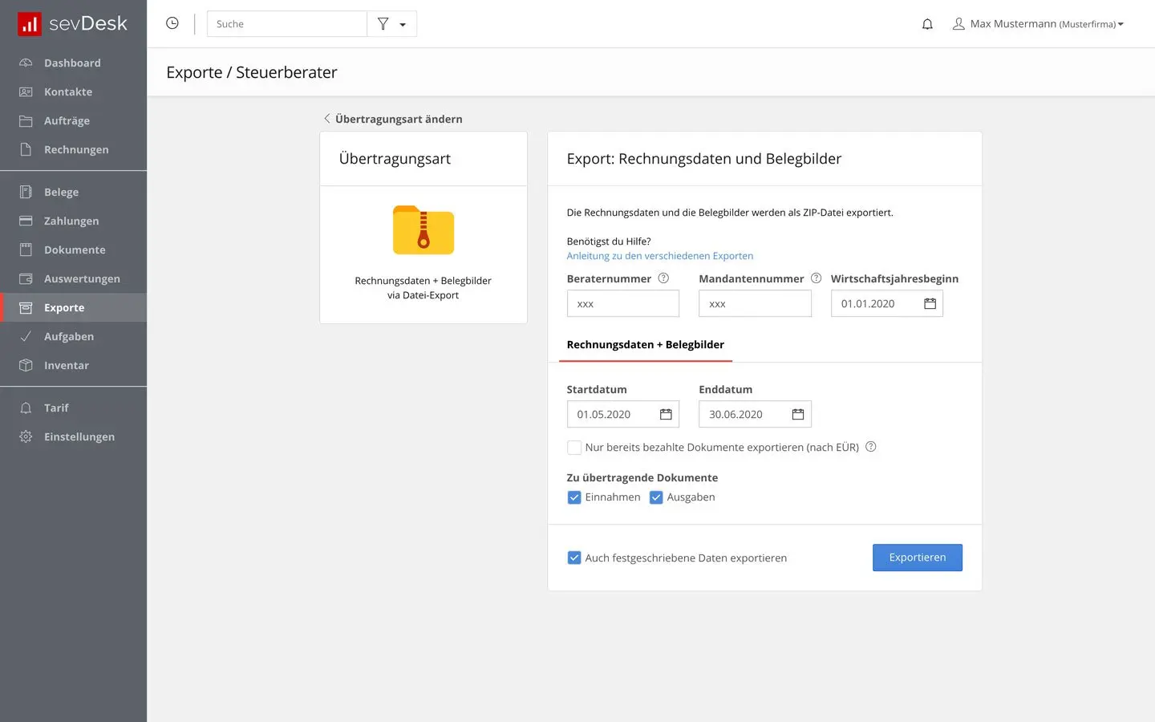Viewport: 1155px width, 722px height.
Task: Open Tarif in the sidebar
Action: tap(74, 408)
